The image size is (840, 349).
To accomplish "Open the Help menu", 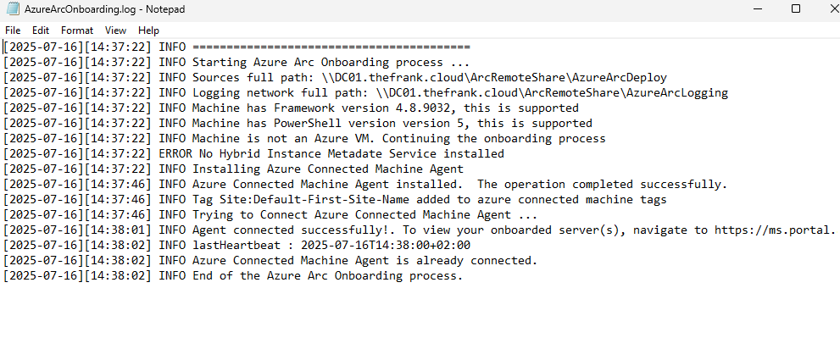I will 148,30.
